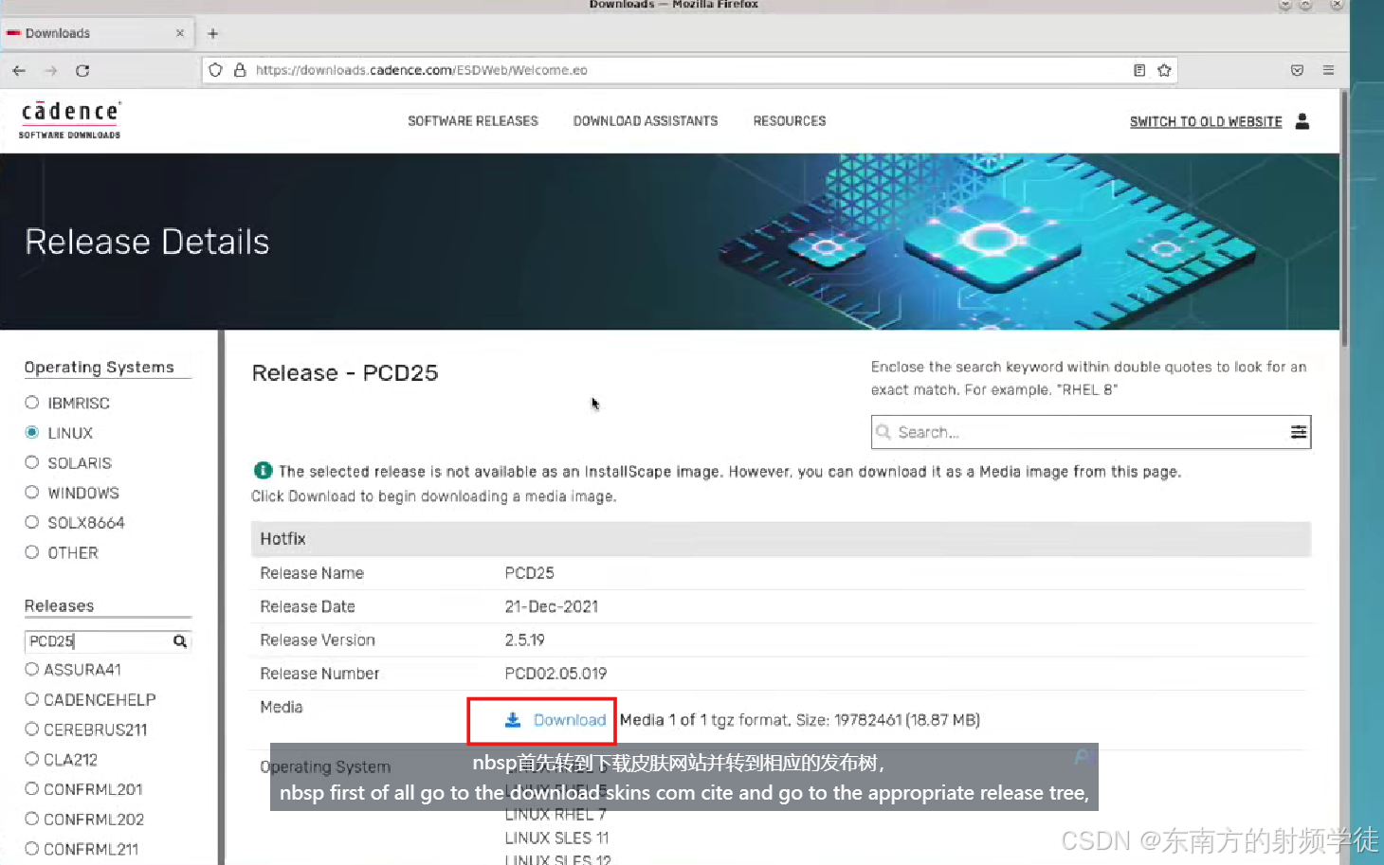Open the Firefox hamburger menu
1384x865 pixels.
(x=1329, y=70)
